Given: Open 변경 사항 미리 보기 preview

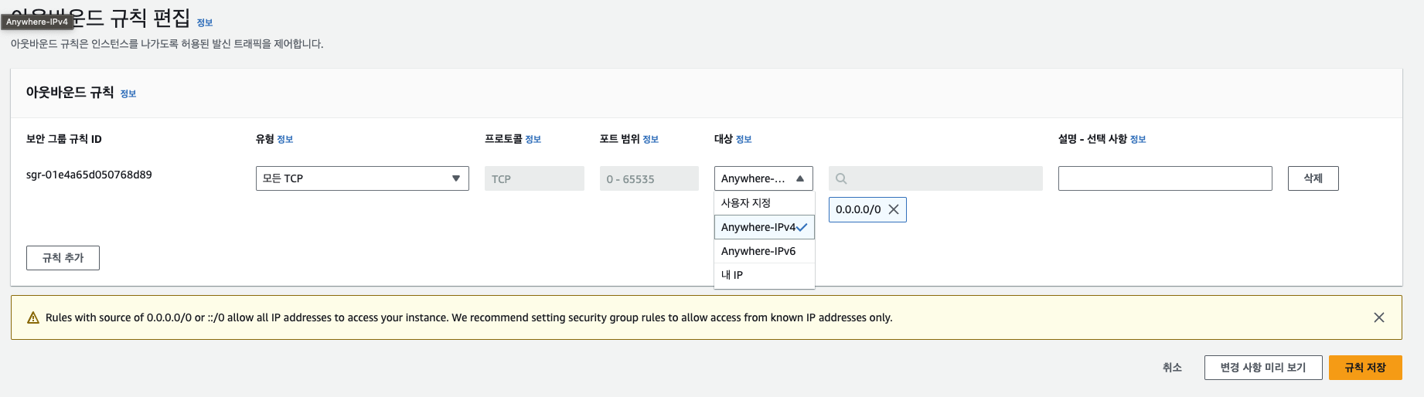Looking at the screenshot, I should (1262, 368).
